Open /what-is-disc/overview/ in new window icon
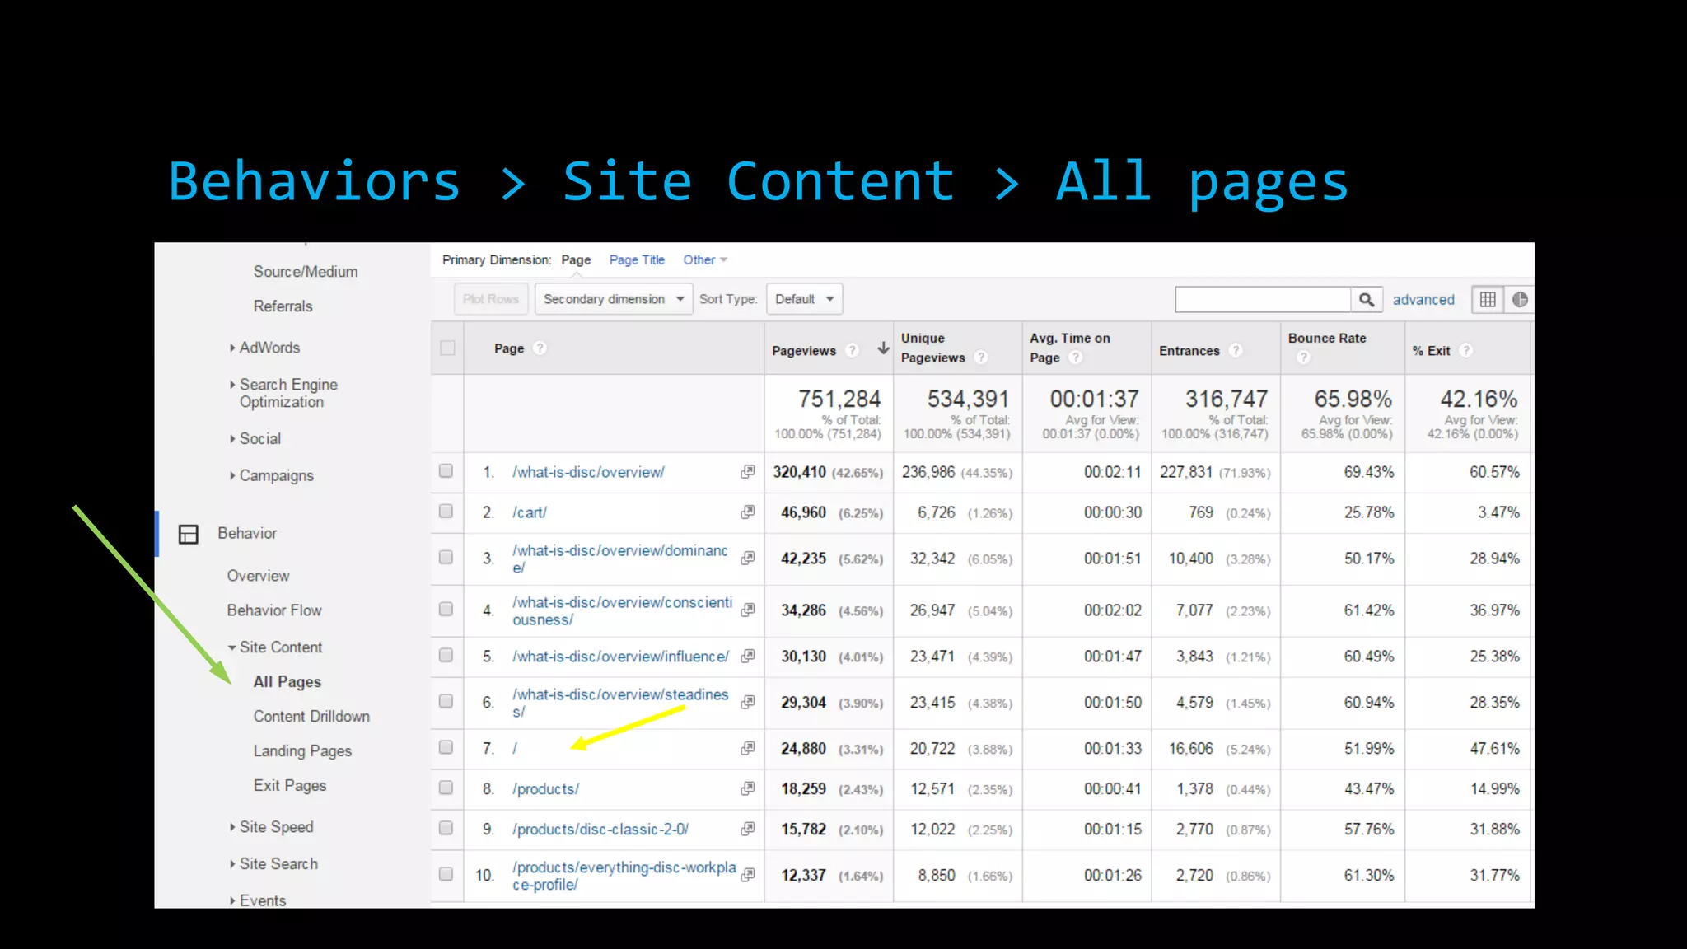1687x949 pixels. pyautogui.click(x=747, y=472)
